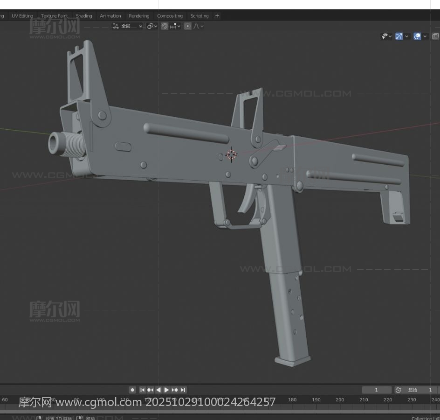Toggle the preview range clock icon
The height and width of the screenshot is (420, 440).
[398, 390]
